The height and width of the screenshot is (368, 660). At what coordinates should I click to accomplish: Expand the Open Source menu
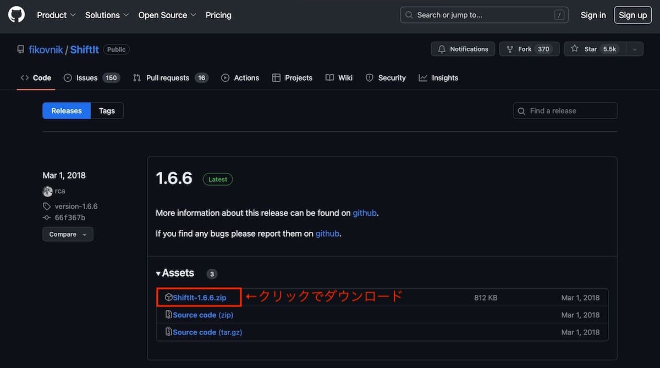click(x=167, y=15)
